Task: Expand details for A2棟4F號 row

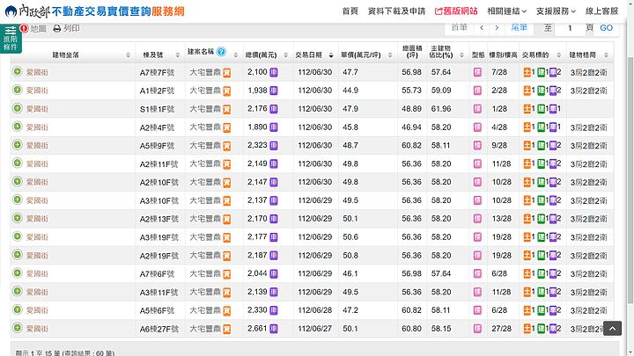Action: [x=17, y=127]
